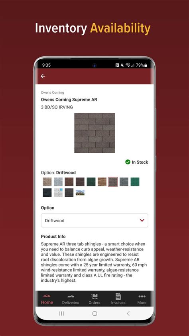Viewport: 189px width, 336px height.
Task: Open the Invoices document tab
Action: pyautogui.click(x=118, y=300)
